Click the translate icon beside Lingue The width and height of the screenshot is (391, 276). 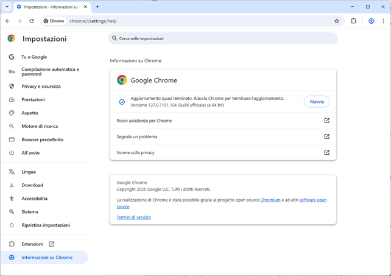coord(12,172)
